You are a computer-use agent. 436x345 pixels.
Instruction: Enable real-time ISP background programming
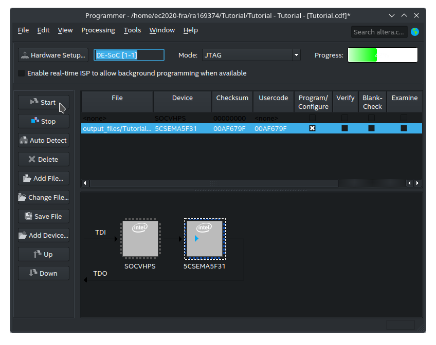22,73
